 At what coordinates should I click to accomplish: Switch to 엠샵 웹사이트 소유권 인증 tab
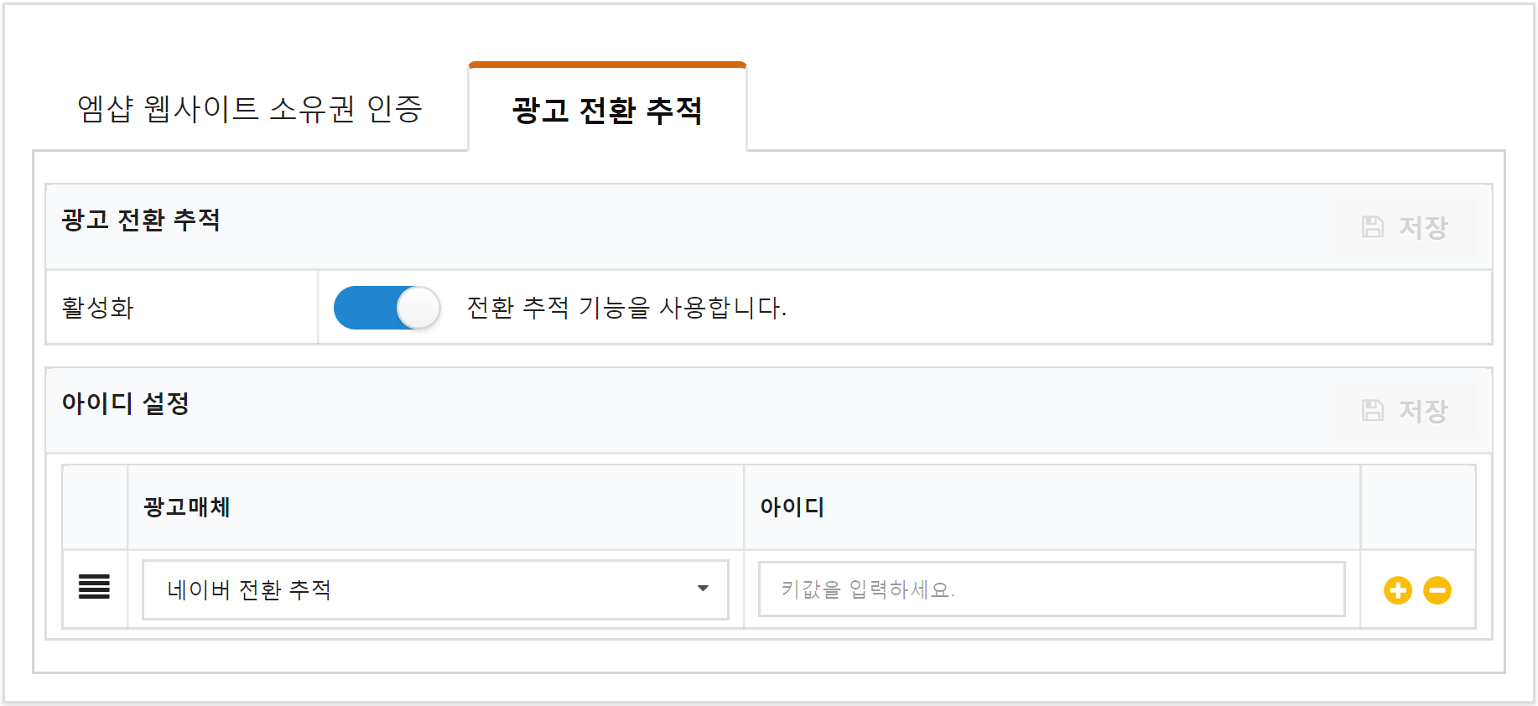click(x=250, y=109)
